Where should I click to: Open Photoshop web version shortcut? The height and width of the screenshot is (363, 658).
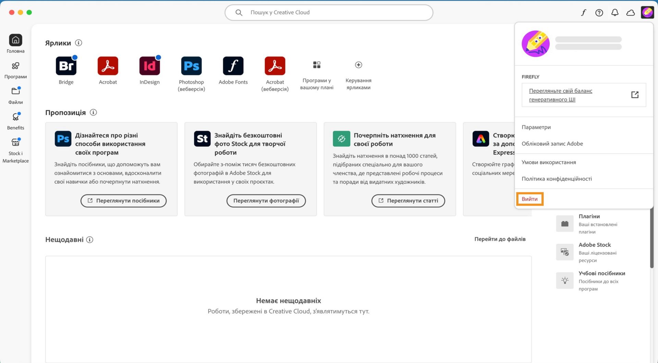pos(191,66)
